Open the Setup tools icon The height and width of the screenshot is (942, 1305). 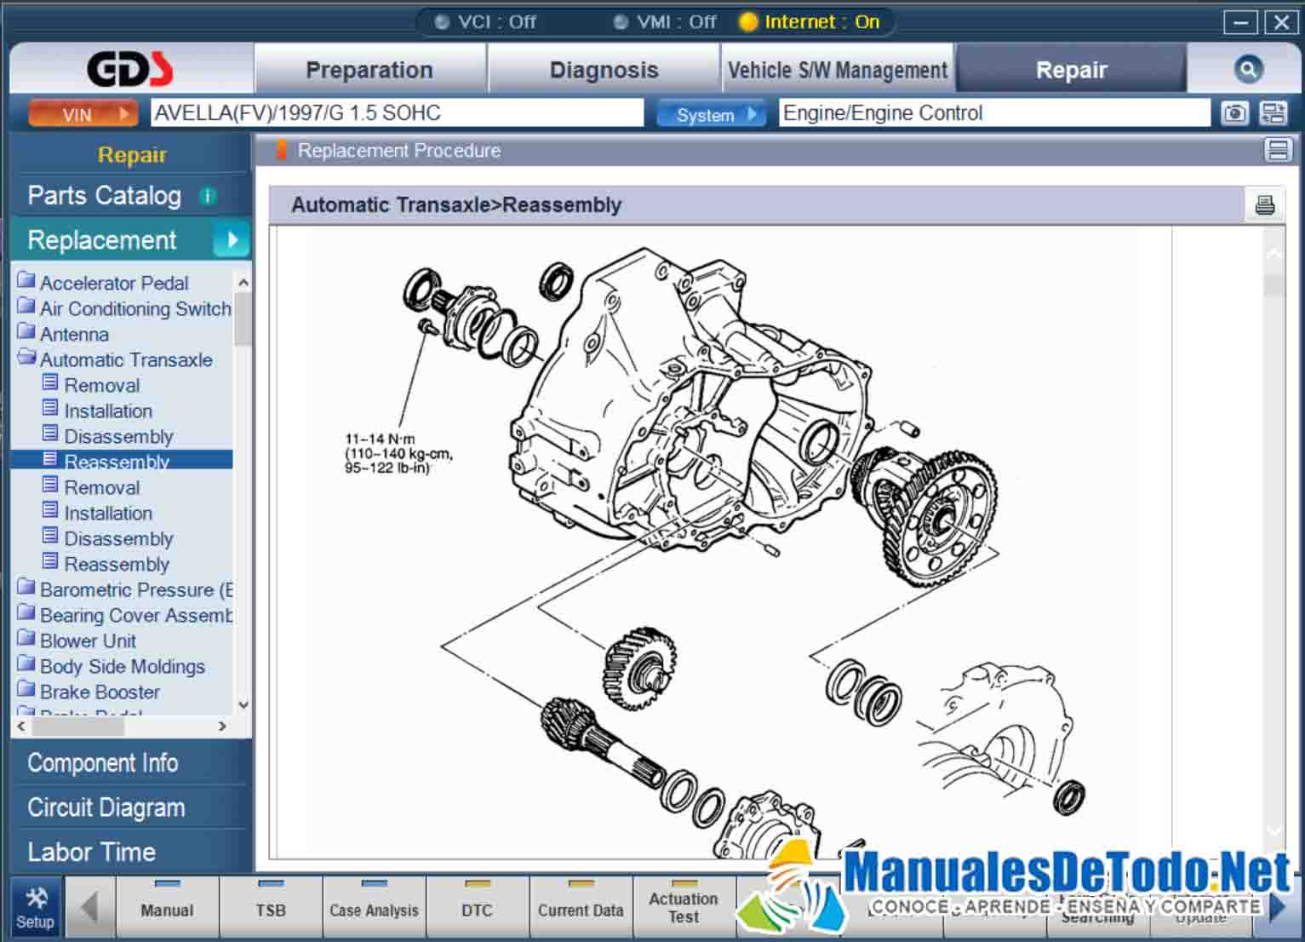point(35,907)
